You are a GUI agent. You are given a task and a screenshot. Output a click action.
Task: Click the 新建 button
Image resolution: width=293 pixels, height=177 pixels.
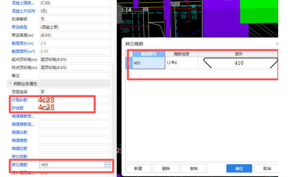pos(138,169)
